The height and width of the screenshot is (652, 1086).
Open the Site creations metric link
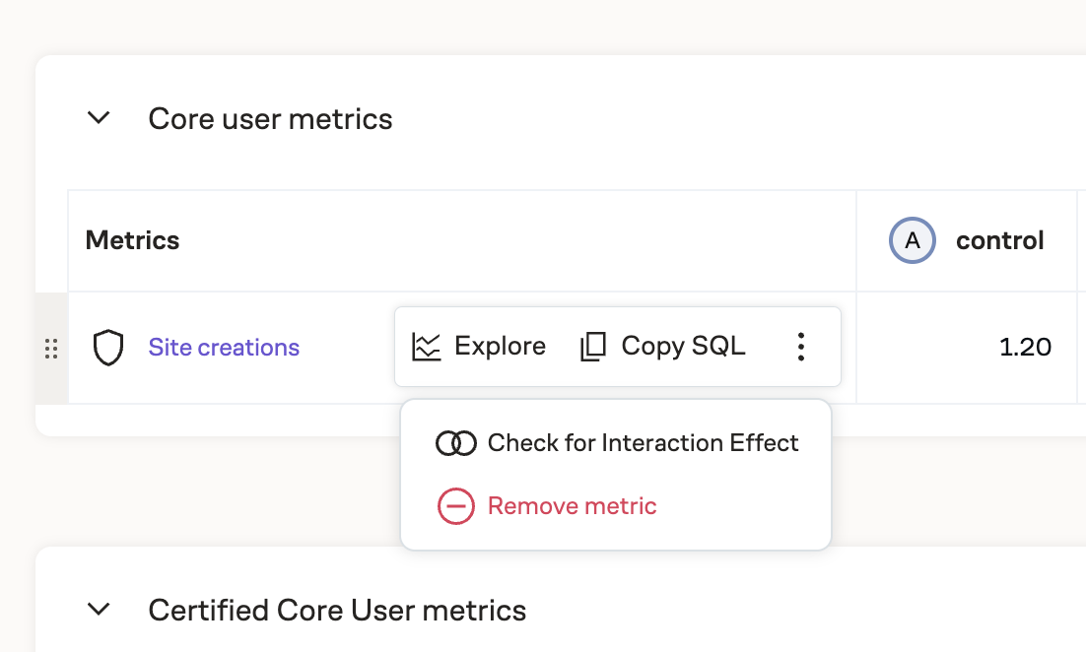[x=224, y=348]
